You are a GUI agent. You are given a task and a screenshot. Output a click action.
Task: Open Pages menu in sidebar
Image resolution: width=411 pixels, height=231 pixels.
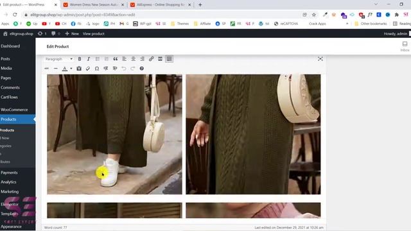[x=6, y=78]
